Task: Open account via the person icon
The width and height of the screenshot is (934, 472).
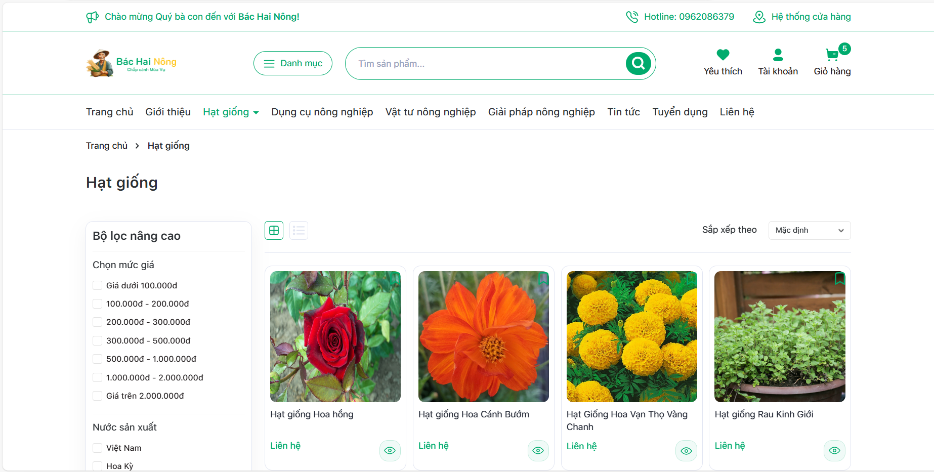Action: (x=778, y=55)
